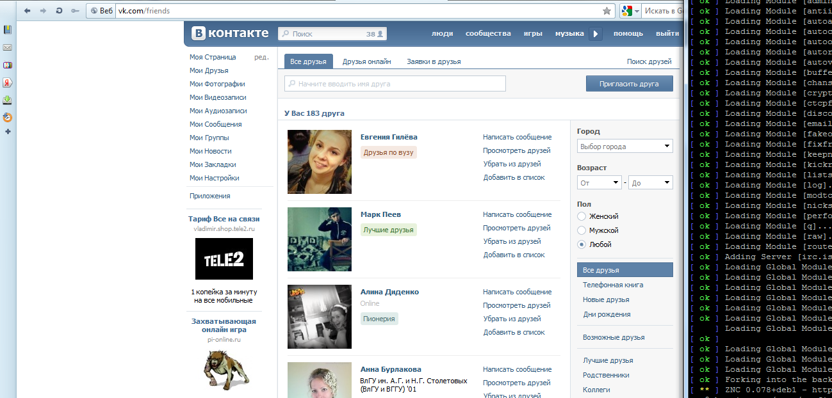Select Родственники in right filter list

coord(606,375)
